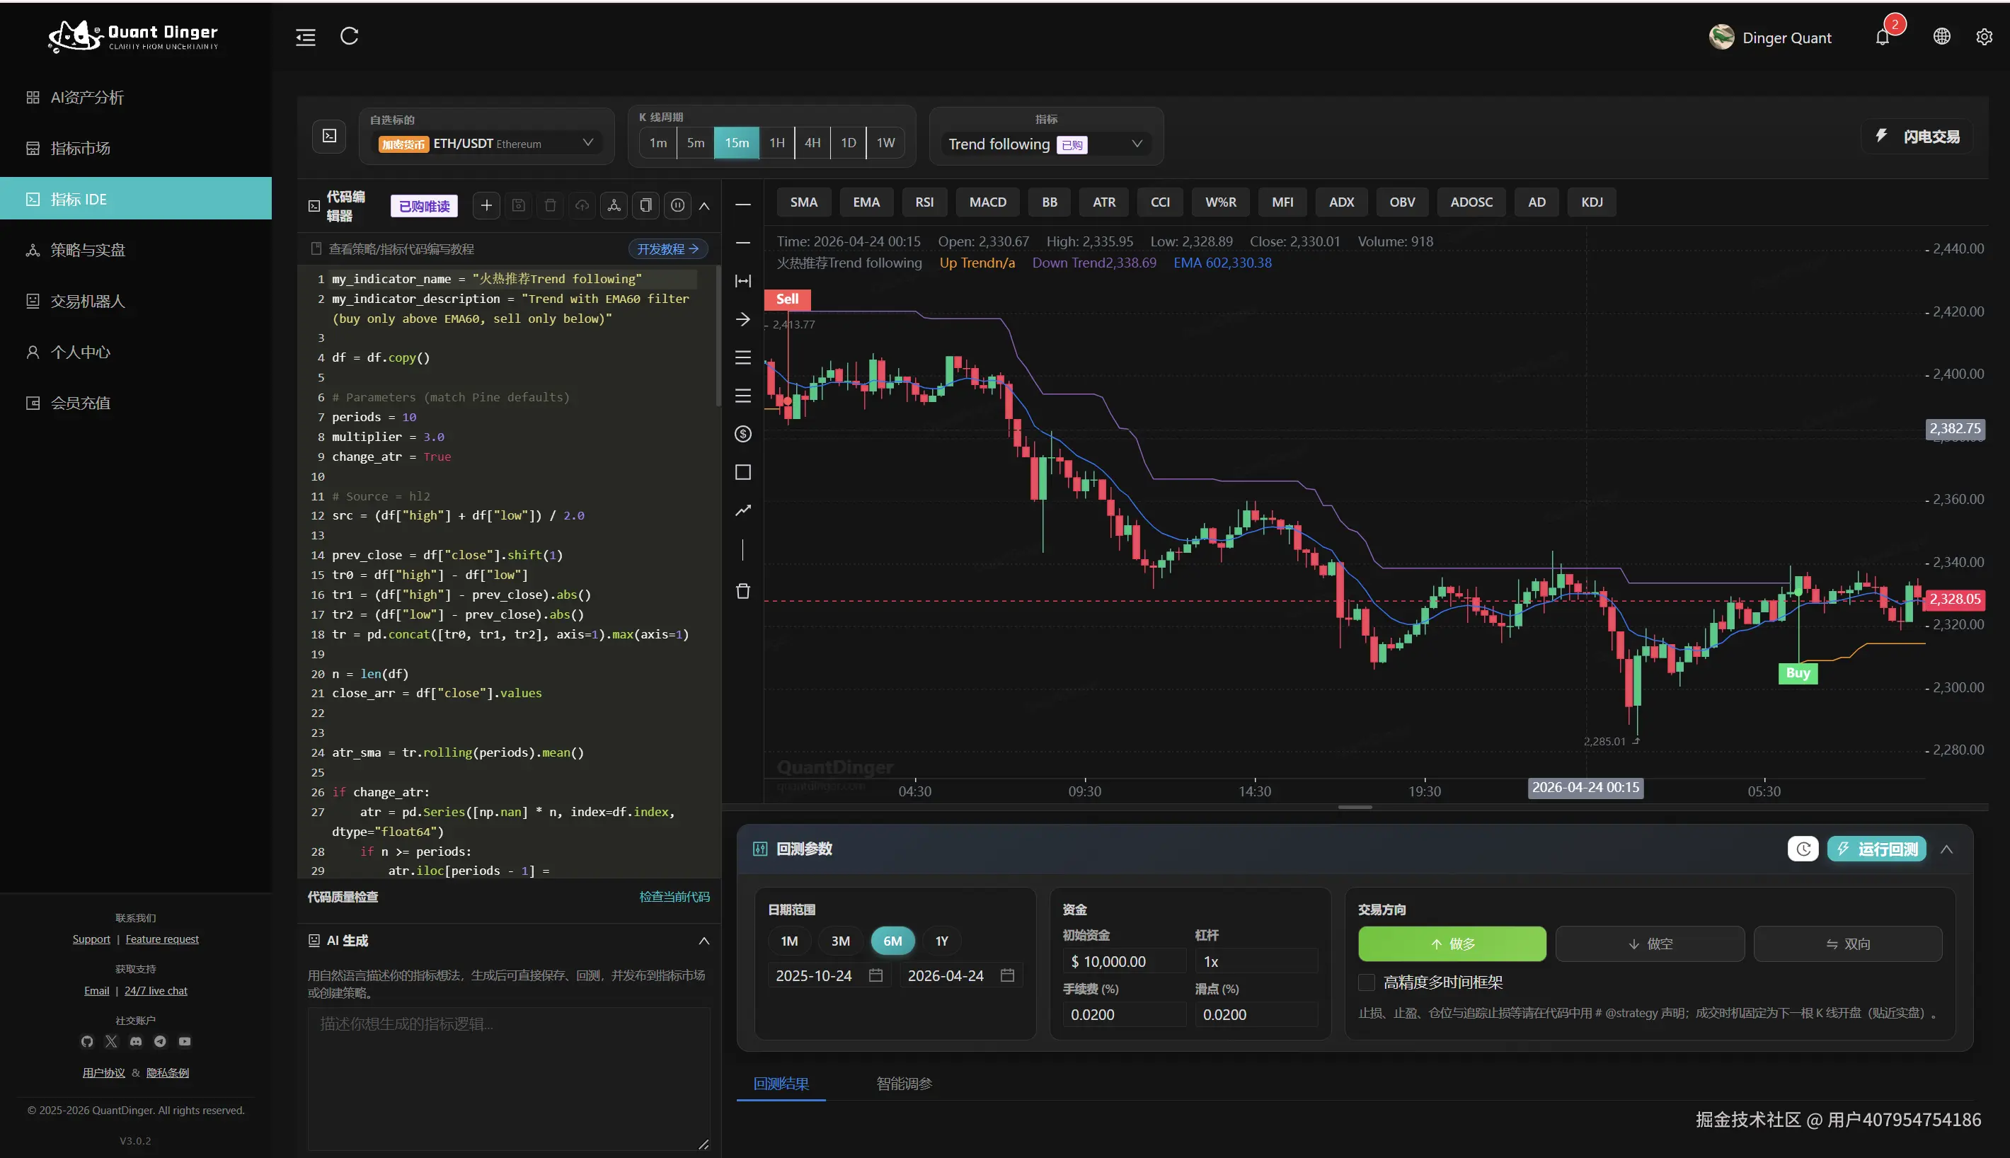Collapse the AI 生成 panel
Viewport: 2010px width, 1158px height.
(x=703, y=941)
